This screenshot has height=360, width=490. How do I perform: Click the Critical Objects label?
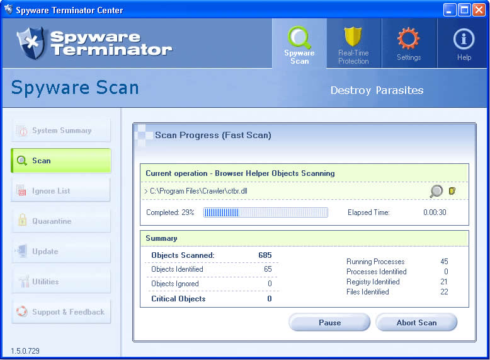(178, 299)
